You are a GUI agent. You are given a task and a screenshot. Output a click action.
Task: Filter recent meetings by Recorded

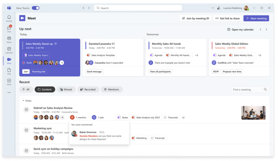click(x=88, y=89)
